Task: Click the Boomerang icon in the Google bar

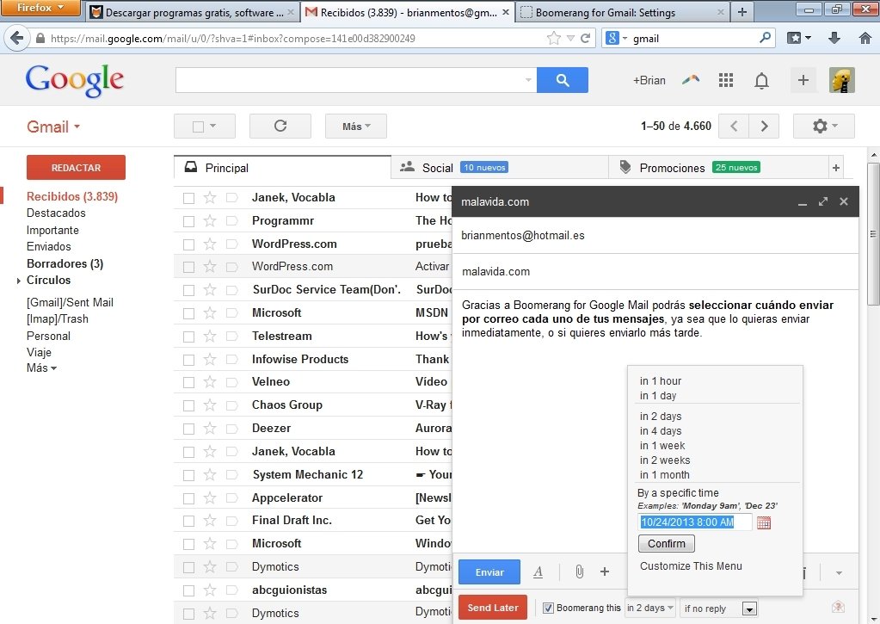Action: click(691, 80)
